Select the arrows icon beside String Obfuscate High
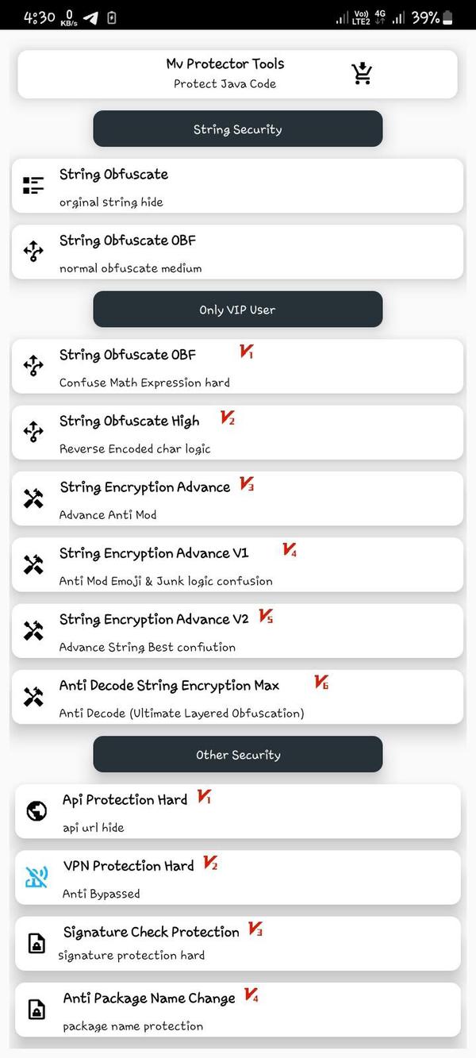 [x=33, y=432]
